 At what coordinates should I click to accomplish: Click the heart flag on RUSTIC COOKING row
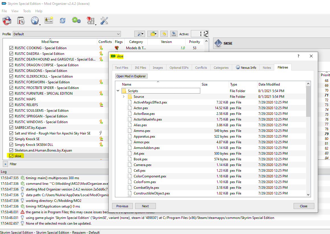pyautogui.click(x=117, y=48)
